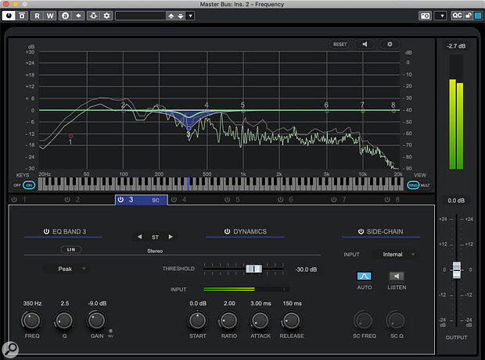The width and height of the screenshot is (485, 360).
Task: Click the speaker audition icon above the graph
Action: 365,45
